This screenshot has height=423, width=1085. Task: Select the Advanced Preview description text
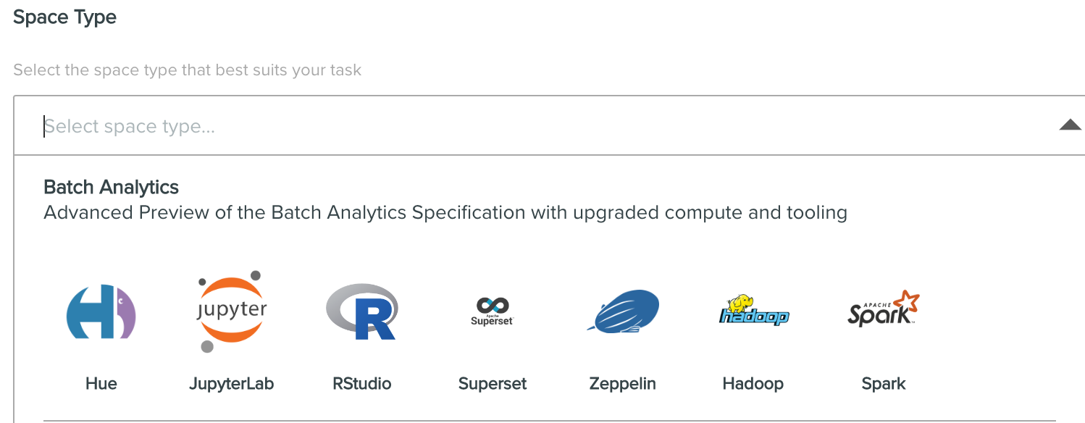click(x=445, y=213)
